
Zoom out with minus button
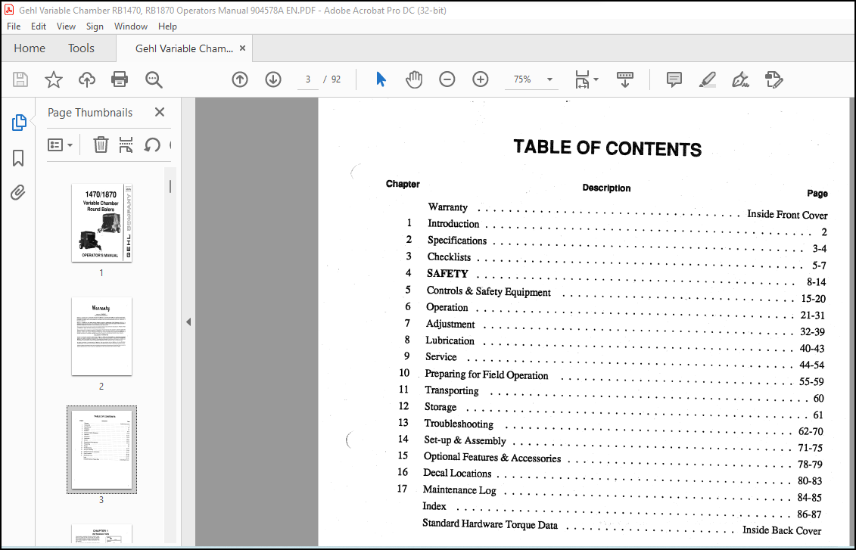point(447,79)
